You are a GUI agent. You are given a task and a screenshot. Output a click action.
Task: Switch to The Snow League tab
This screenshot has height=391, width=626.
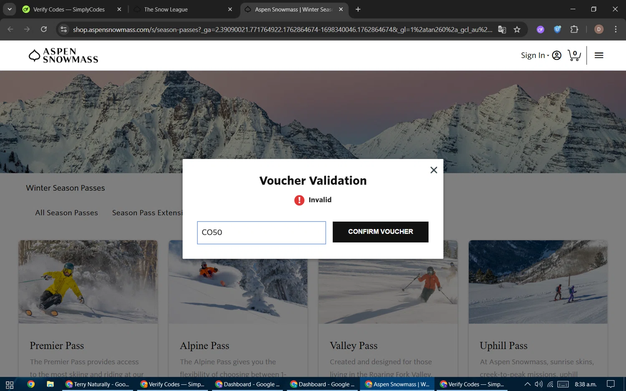click(166, 9)
